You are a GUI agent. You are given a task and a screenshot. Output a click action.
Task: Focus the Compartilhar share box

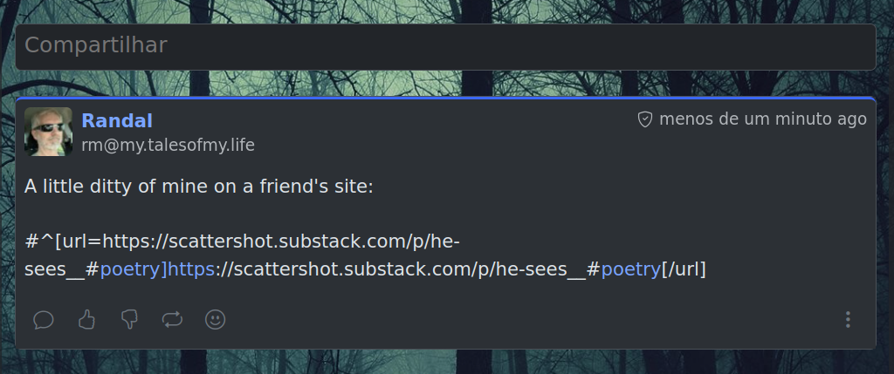click(445, 47)
